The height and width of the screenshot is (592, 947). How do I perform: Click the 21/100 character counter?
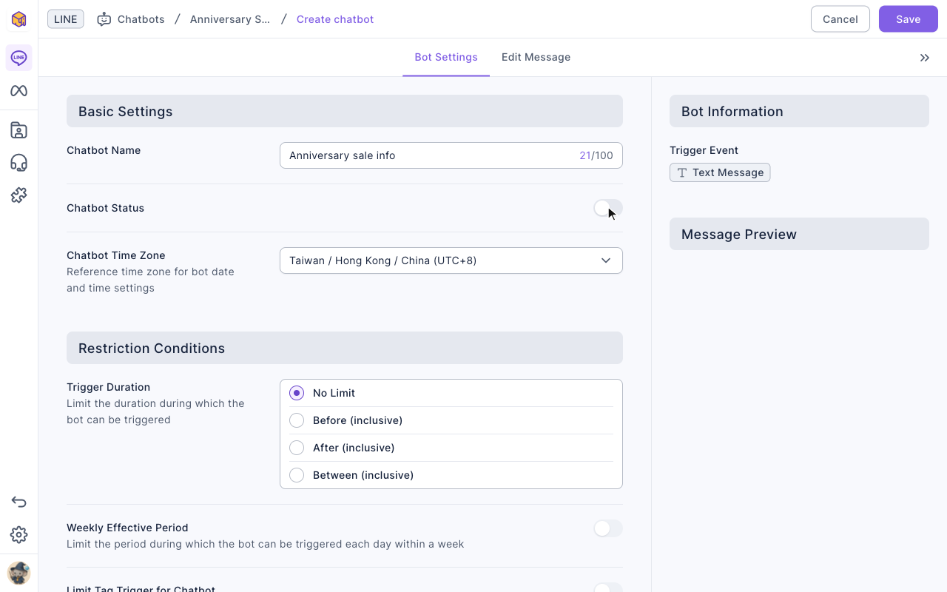(596, 155)
